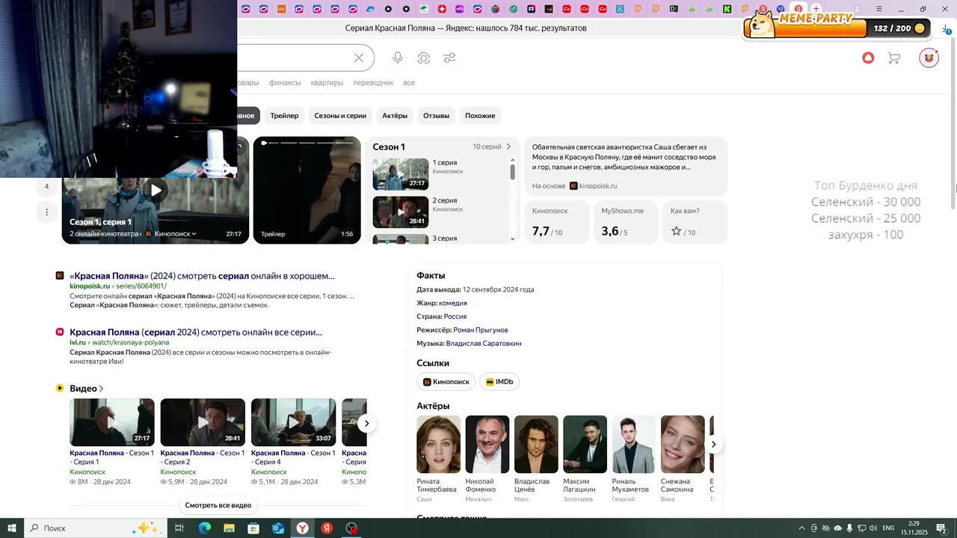The width and height of the screenshot is (957, 538).
Task: Open the финансы search category
Action: coord(285,83)
